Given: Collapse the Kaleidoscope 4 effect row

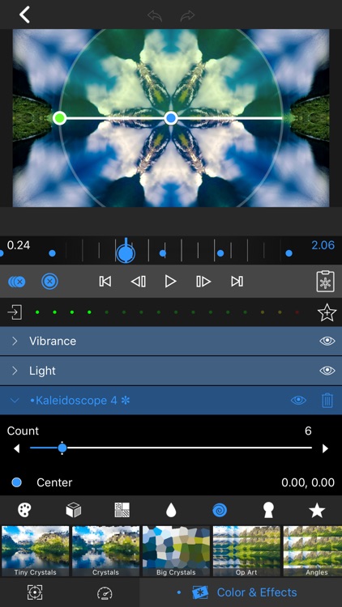Looking at the screenshot, I should point(15,401).
